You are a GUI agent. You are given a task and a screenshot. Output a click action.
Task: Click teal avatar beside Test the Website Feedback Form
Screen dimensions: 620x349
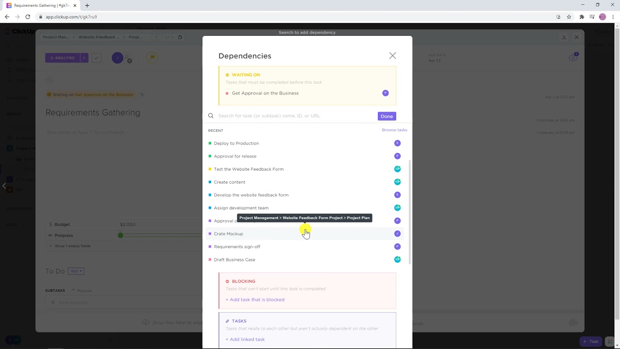pyautogui.click(x=397, y=169)
